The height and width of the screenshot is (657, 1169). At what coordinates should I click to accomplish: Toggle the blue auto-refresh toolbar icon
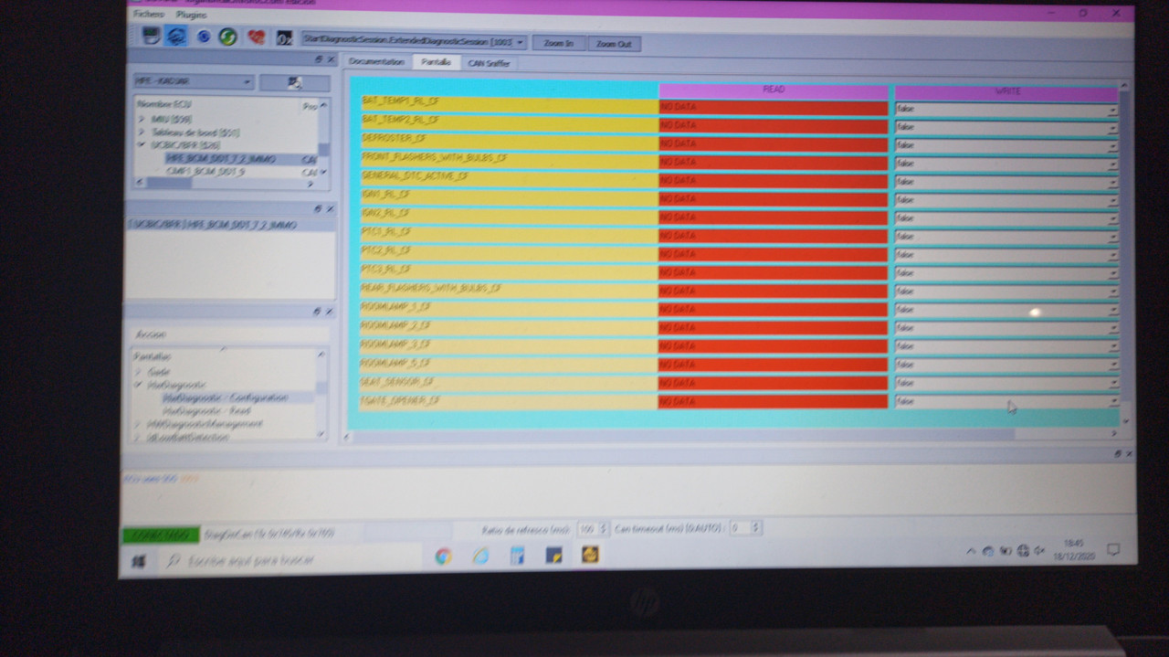tap(204, 37)
